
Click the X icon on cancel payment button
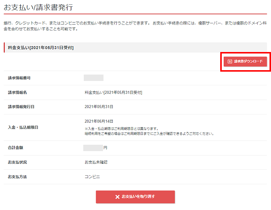[x=117, y=197]
